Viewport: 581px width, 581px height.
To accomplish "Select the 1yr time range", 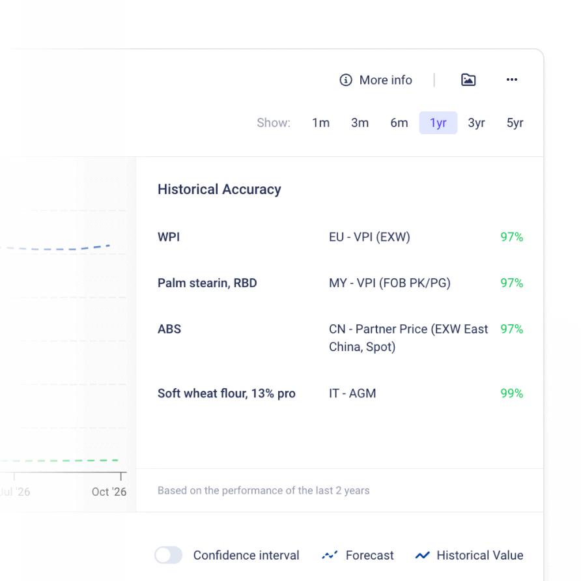I will point(438,123).
